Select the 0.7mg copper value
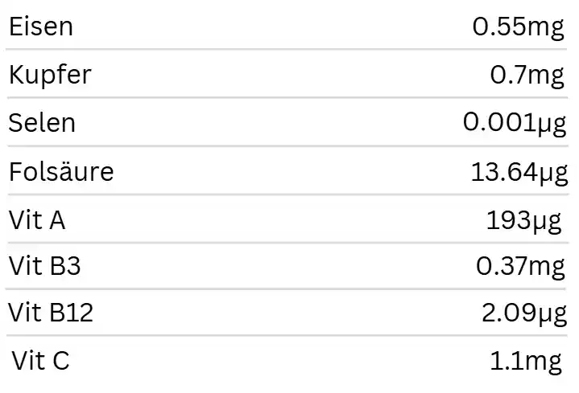This screenshot has height=393, width=579. (x=527, y=75)
